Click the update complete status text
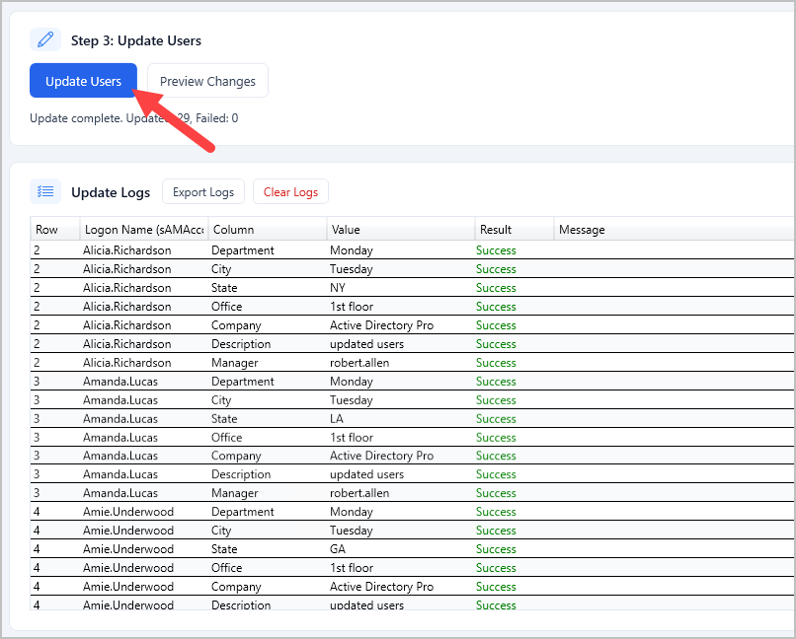 tap(133, 118)
